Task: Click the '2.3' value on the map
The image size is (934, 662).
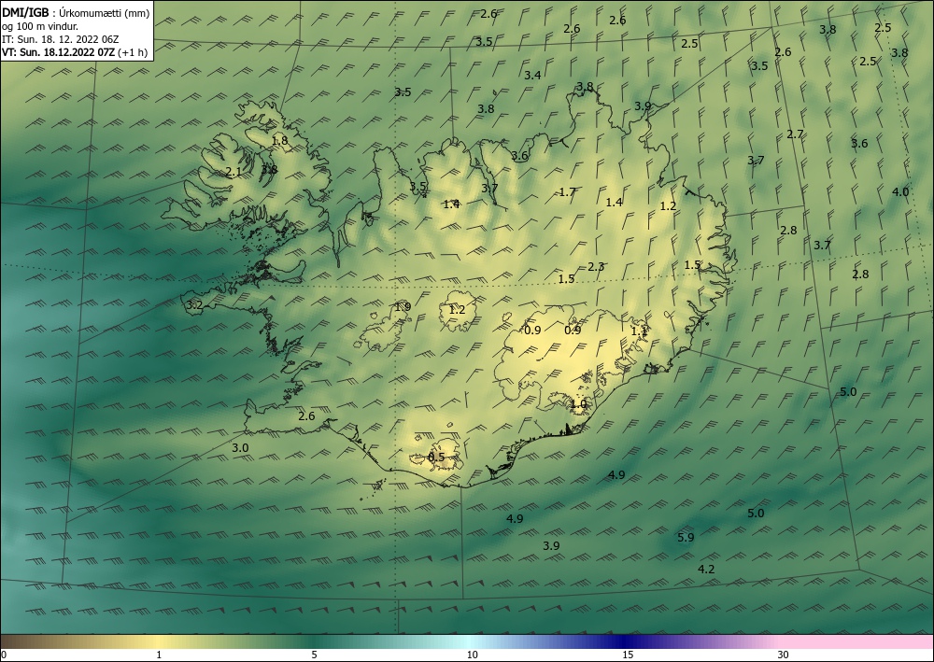Action: click(x=596, y=267)
